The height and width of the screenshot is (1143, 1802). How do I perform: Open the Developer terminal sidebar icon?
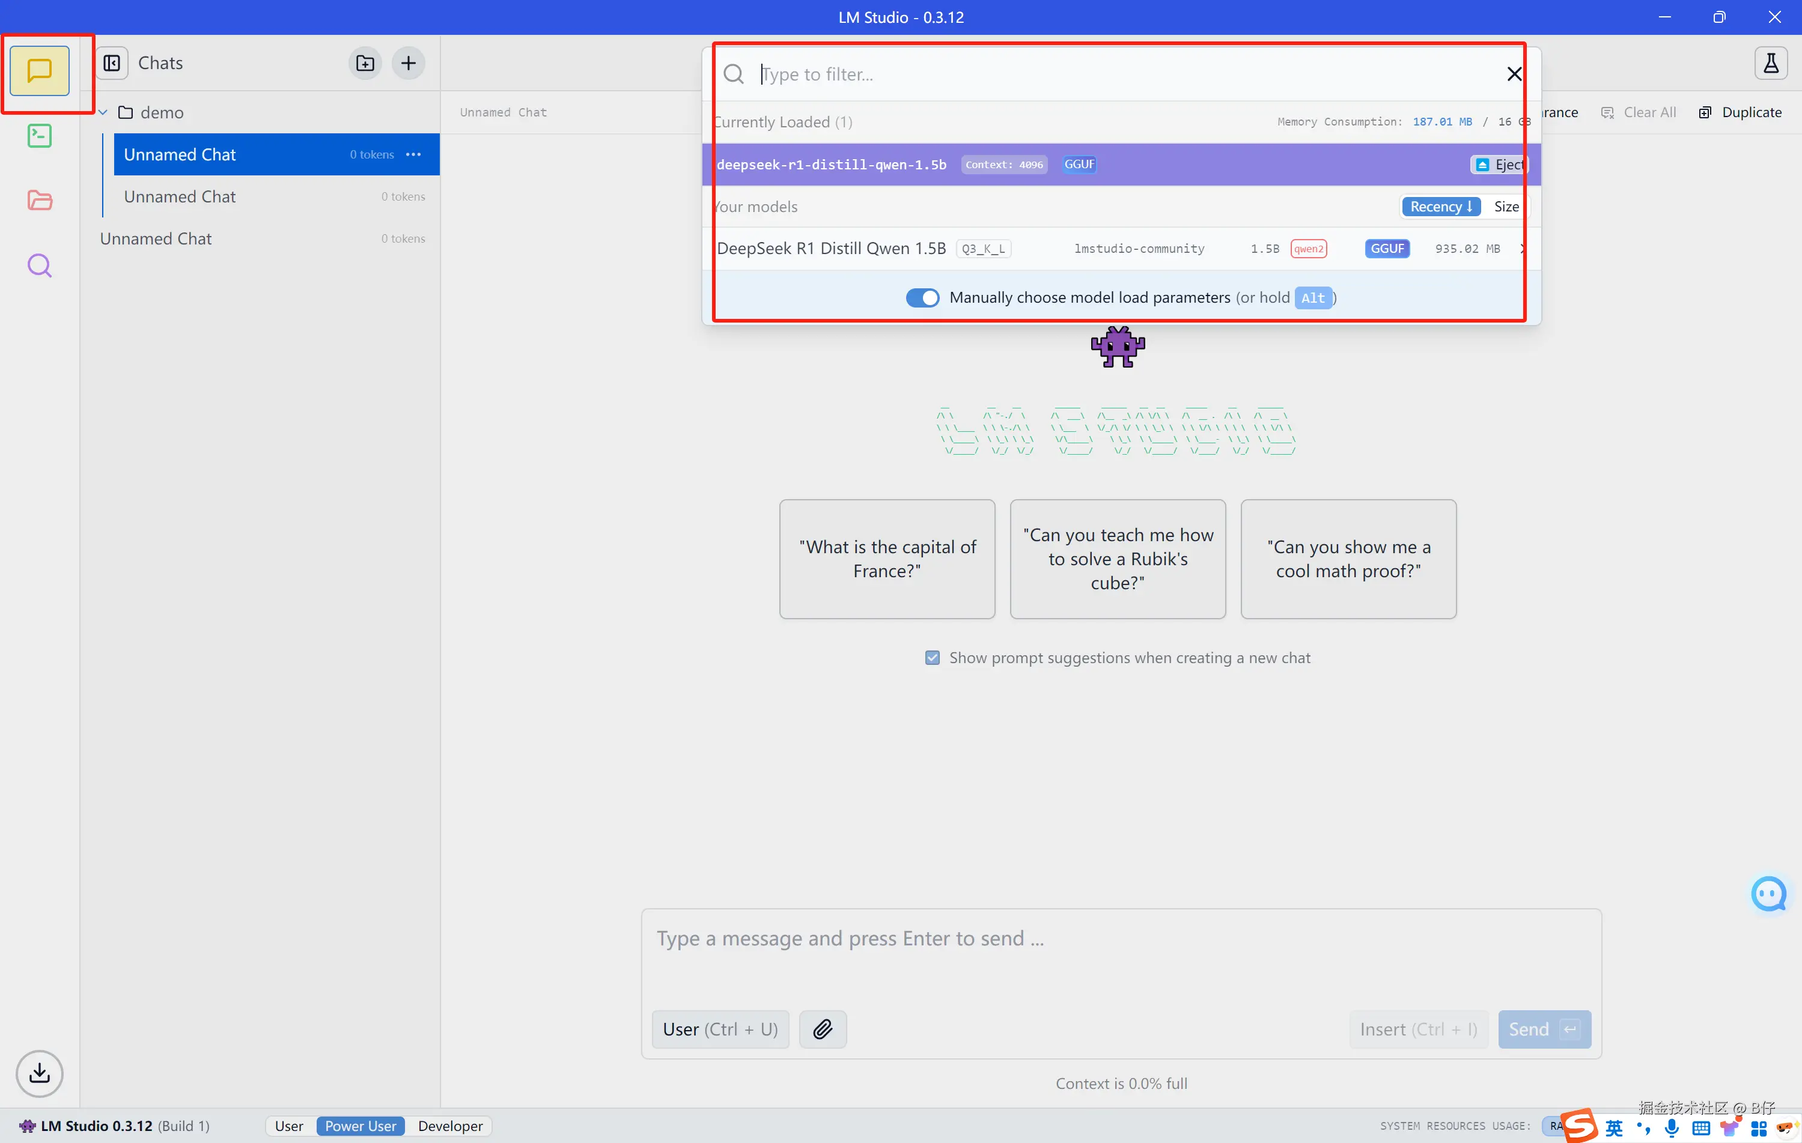point(39,135)
